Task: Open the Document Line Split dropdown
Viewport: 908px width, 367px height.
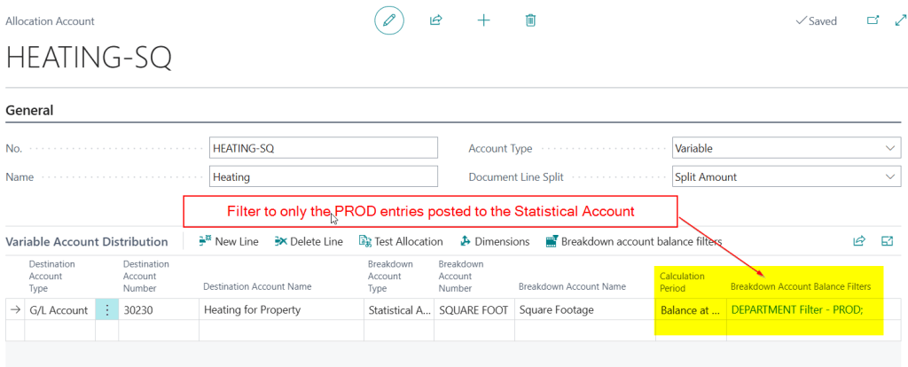Action: (x=786, y=176)
